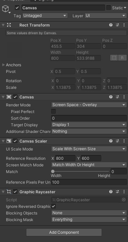Click Reference Resolution X field
This screenshot has width=128, height=242.
[65, 158]
